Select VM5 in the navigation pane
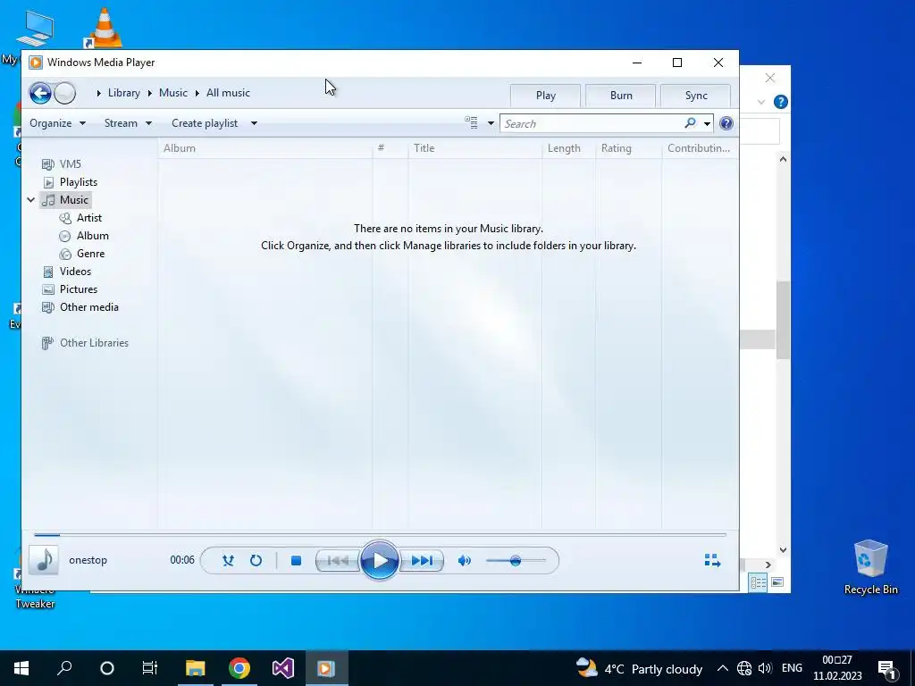 pyautogui.click(x=62, y=164)
